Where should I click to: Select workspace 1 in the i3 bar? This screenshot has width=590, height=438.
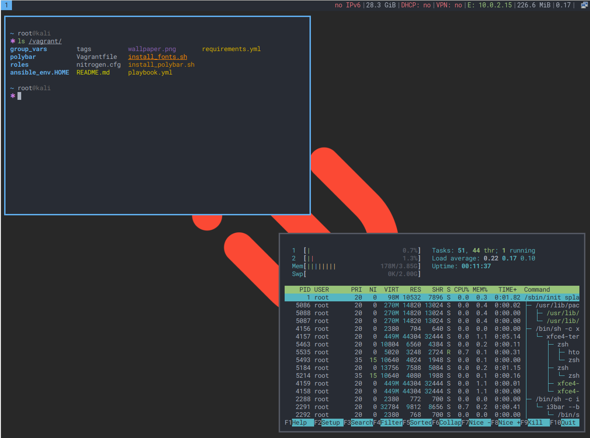click(x=6, y=6)
